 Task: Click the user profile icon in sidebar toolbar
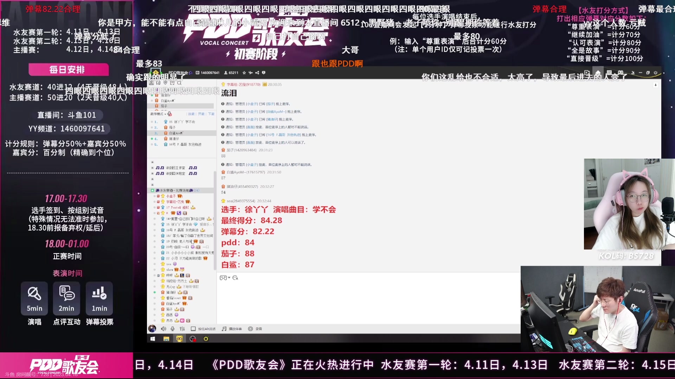pyautogui.click(x=151, y=83)
